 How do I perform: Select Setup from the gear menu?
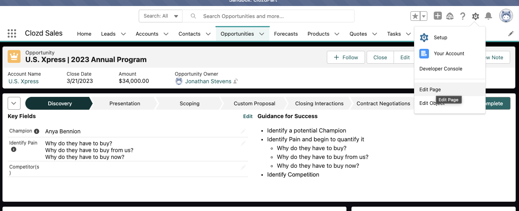(450, 38)
